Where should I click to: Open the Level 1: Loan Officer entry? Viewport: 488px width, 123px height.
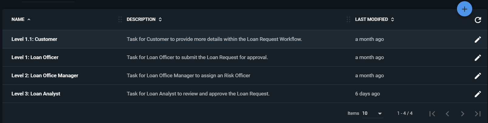tap(35, 57)
